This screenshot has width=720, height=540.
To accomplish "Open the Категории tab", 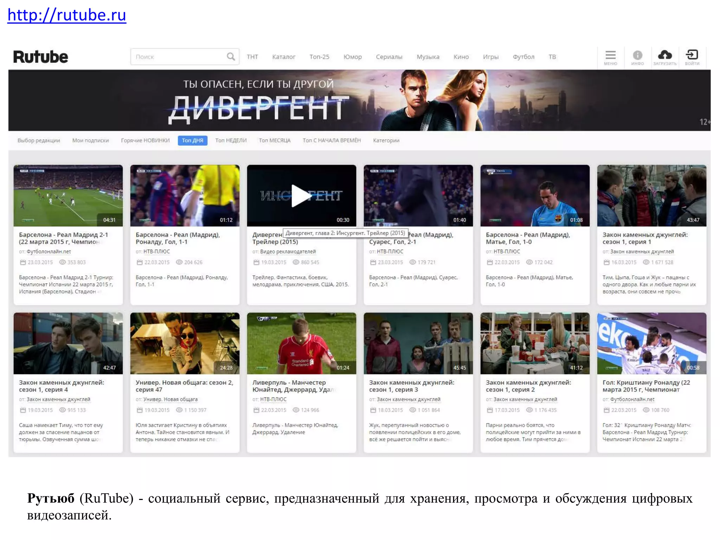I will [386, 141].
